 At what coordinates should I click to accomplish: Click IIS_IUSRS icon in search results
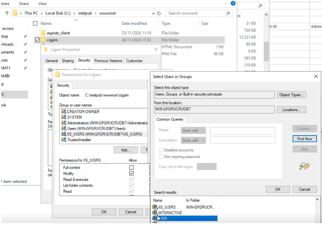155,207
